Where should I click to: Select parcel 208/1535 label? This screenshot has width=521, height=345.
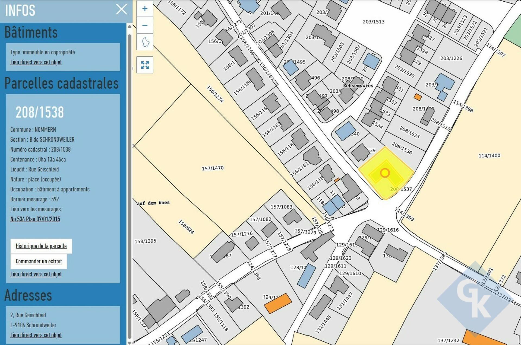click(409, 132)
